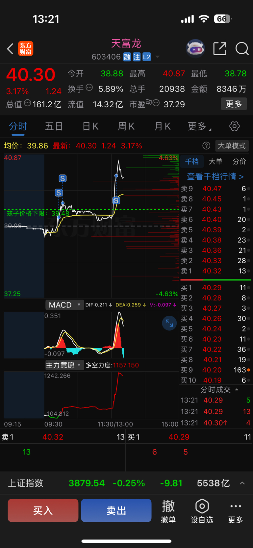Expand the 更多 chart period dropdown
This screenshot has height=548, width=253.
click(199, 126)
